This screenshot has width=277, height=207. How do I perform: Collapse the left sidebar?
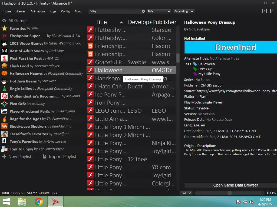(x=265, y=11)
